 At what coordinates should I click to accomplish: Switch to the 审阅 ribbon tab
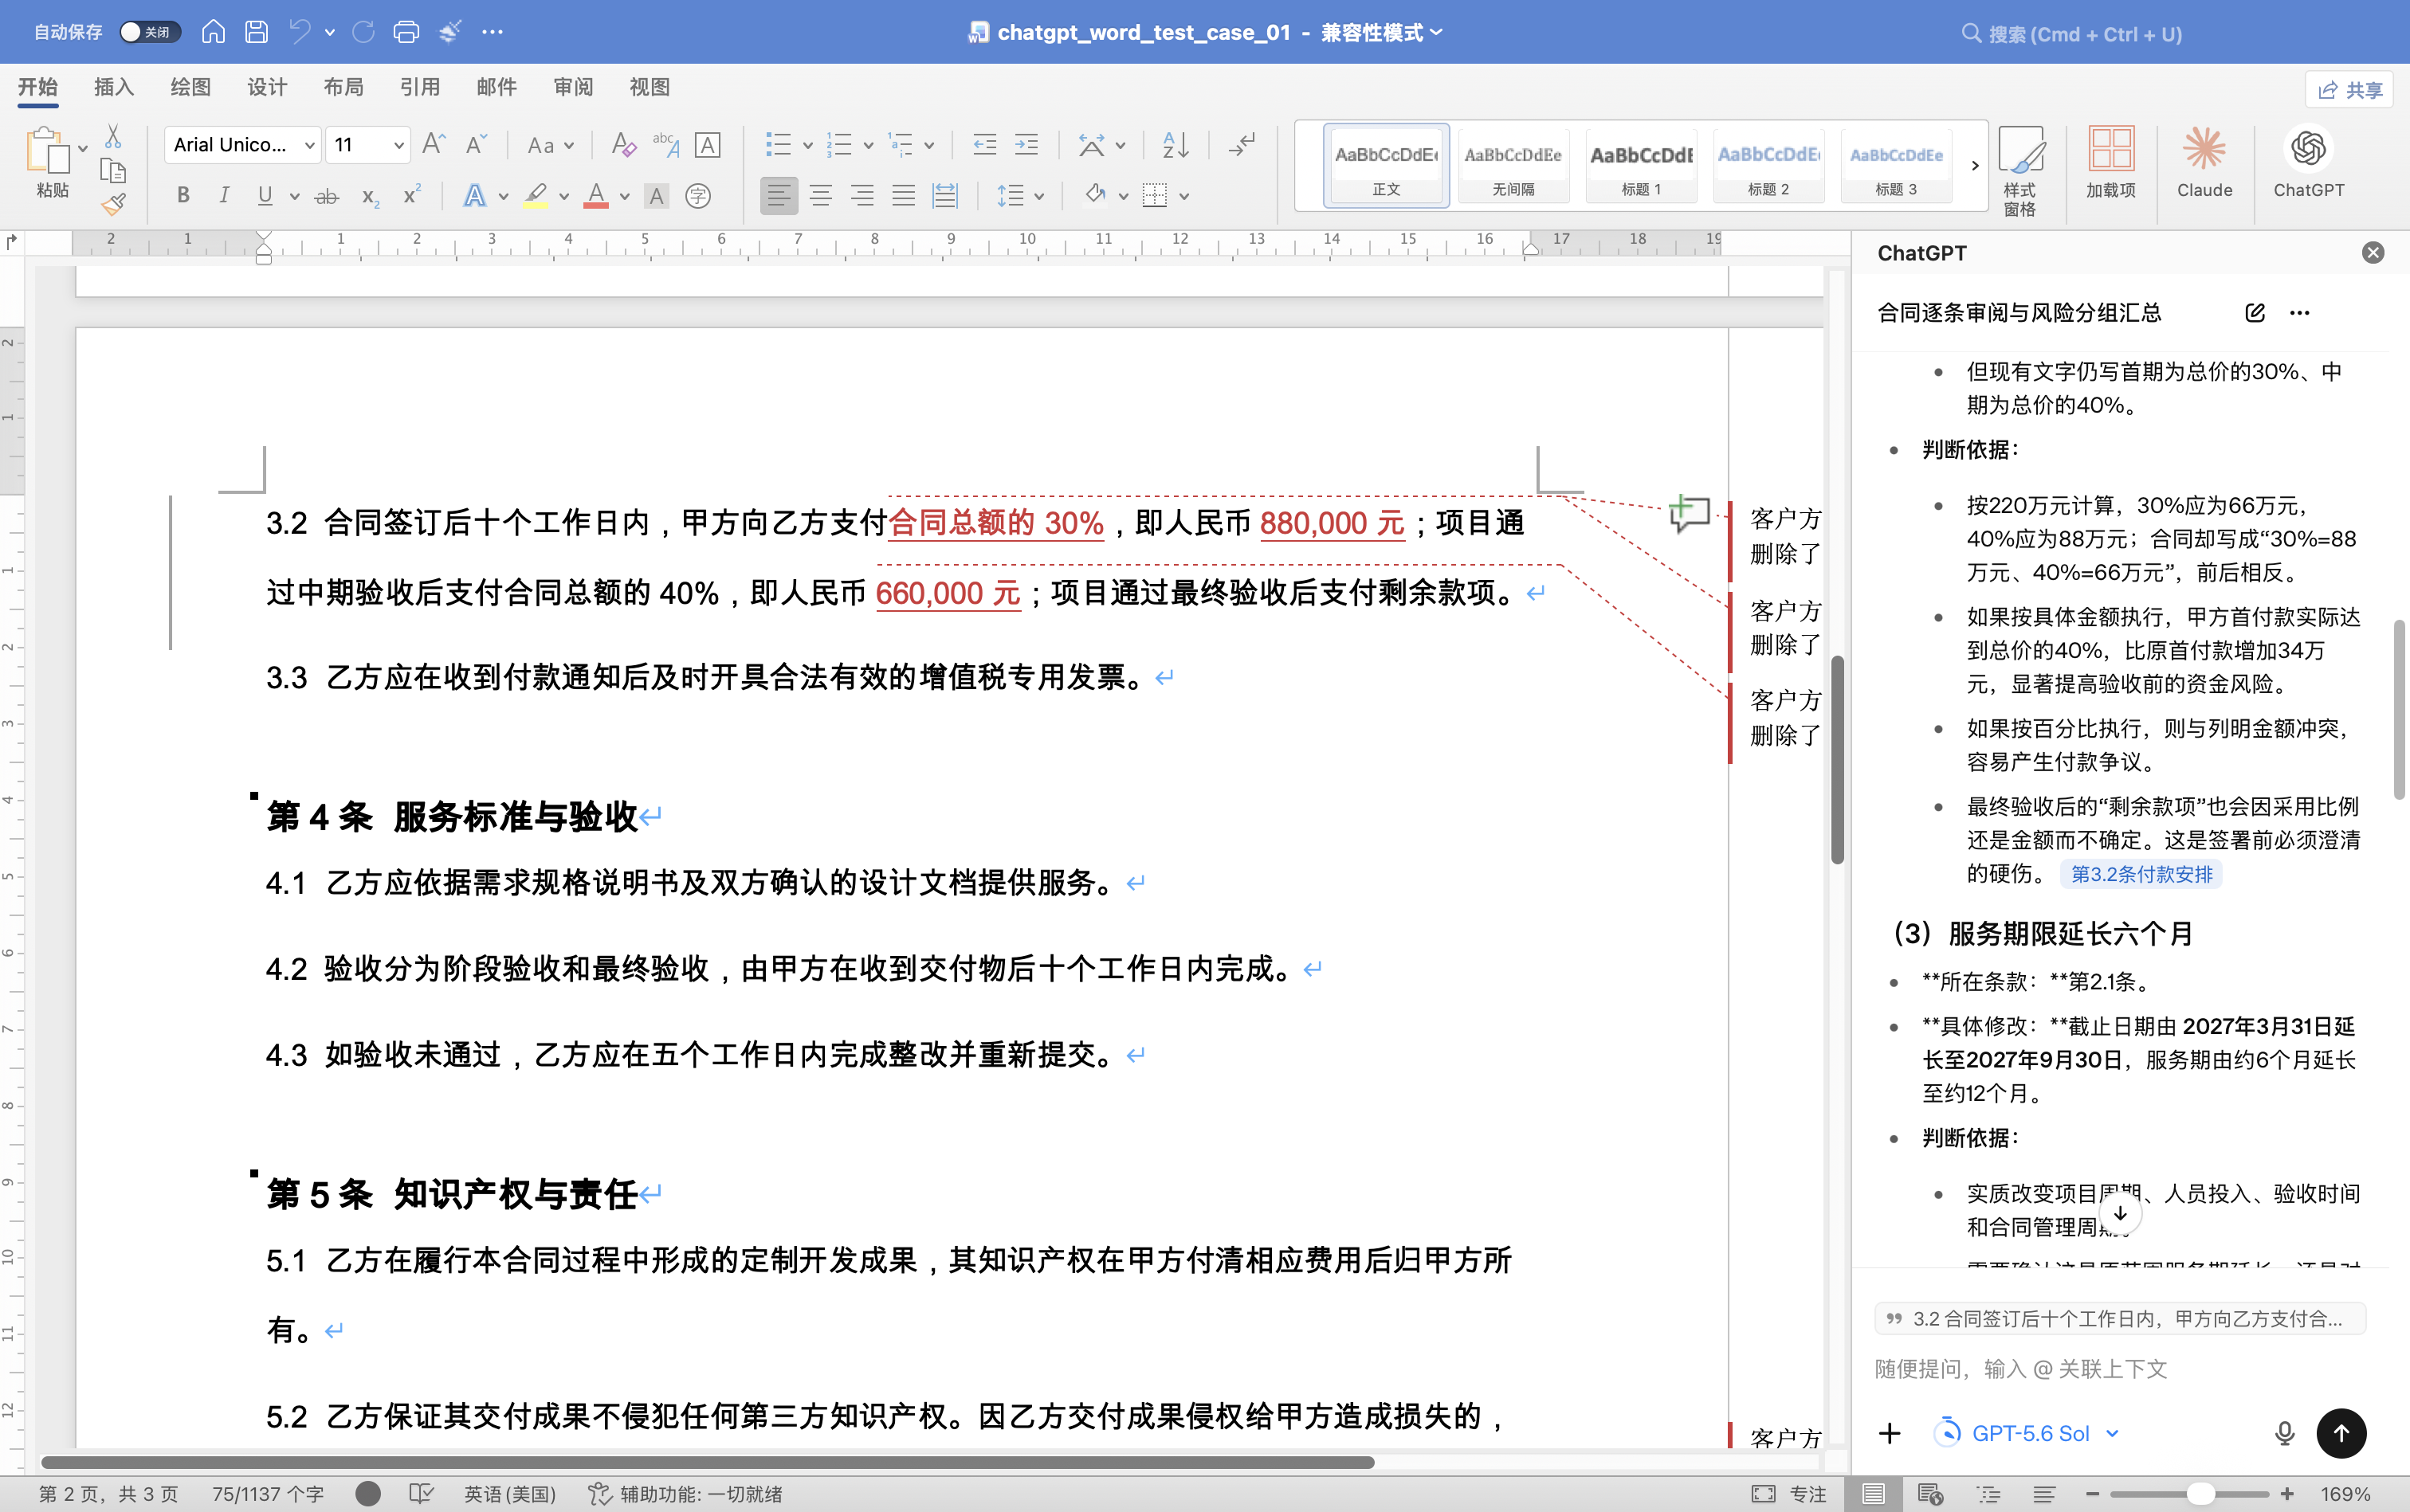(x=572, y=88)
